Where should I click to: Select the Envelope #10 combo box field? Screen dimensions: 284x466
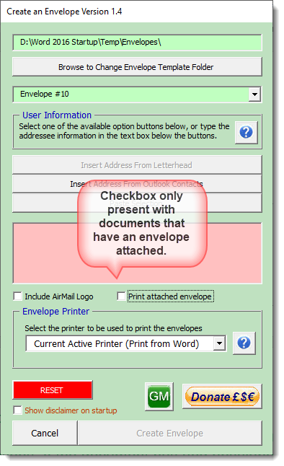(x=137, y=94)
